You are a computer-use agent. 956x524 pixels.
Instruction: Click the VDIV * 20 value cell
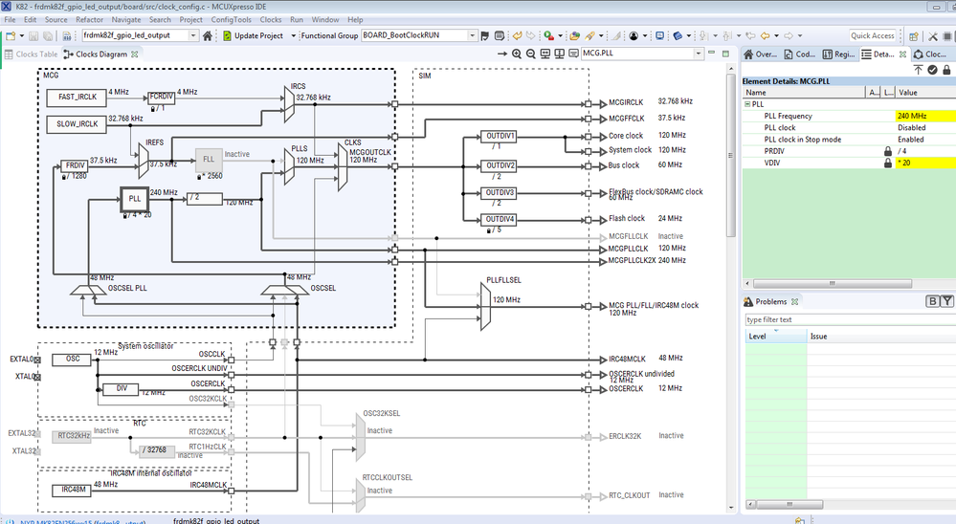(x=925, y=163)
